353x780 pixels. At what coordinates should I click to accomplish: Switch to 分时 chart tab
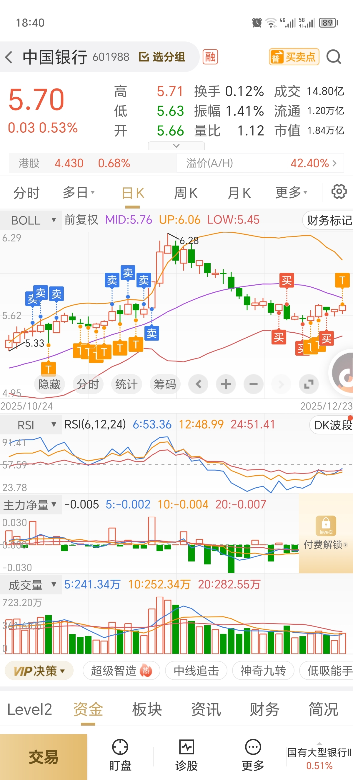(26, 193)
